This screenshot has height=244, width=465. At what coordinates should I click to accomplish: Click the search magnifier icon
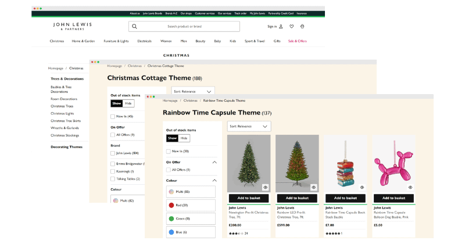[x=134, y=26]
